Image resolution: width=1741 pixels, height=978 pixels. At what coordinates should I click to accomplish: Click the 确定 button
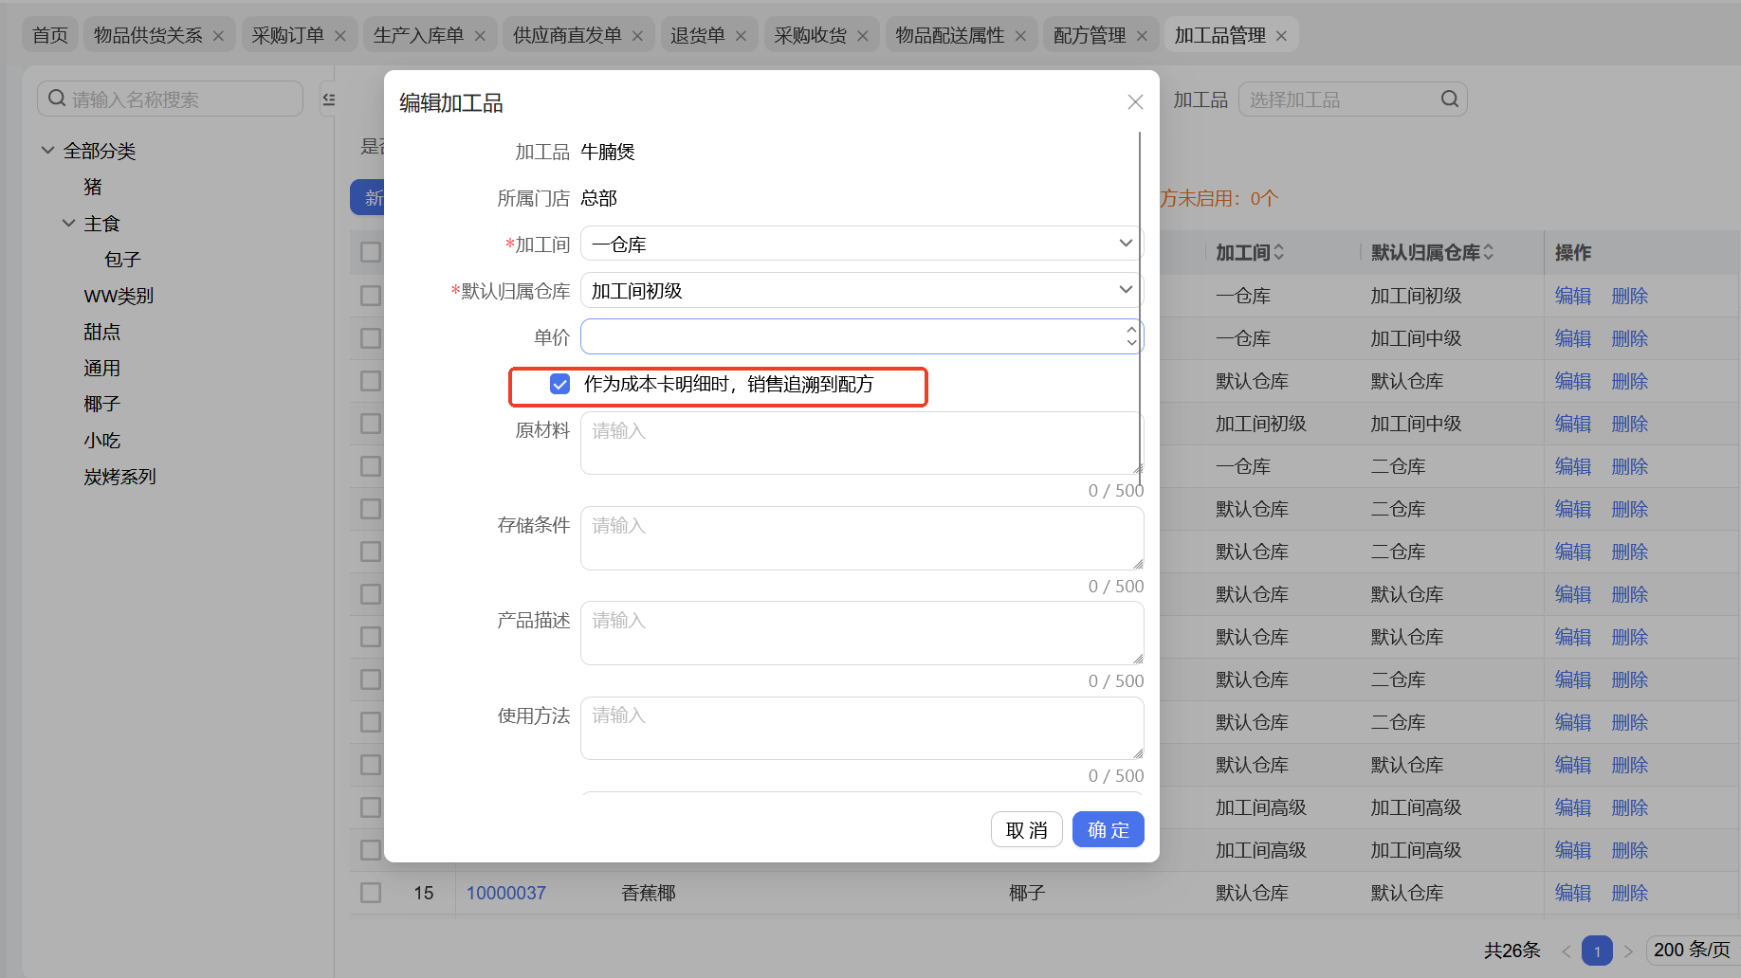point(1108,829)
